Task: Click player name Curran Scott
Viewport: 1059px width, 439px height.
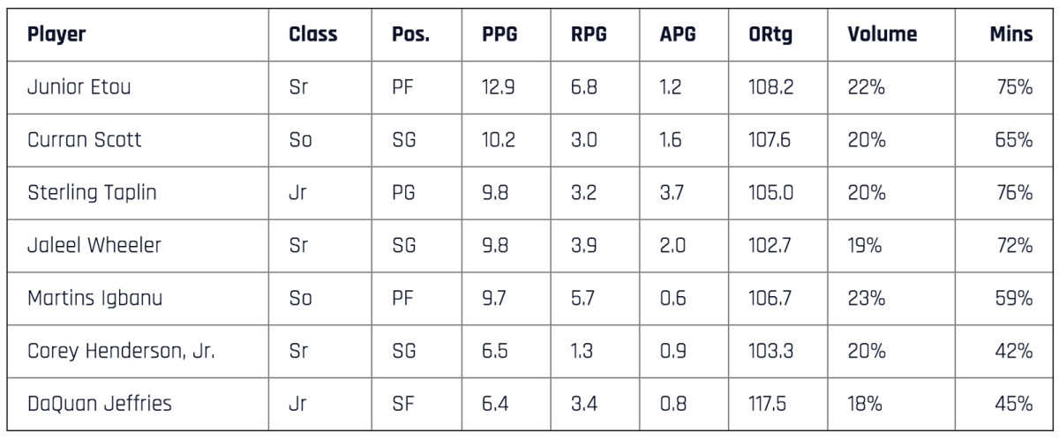Action: [84, 140]
